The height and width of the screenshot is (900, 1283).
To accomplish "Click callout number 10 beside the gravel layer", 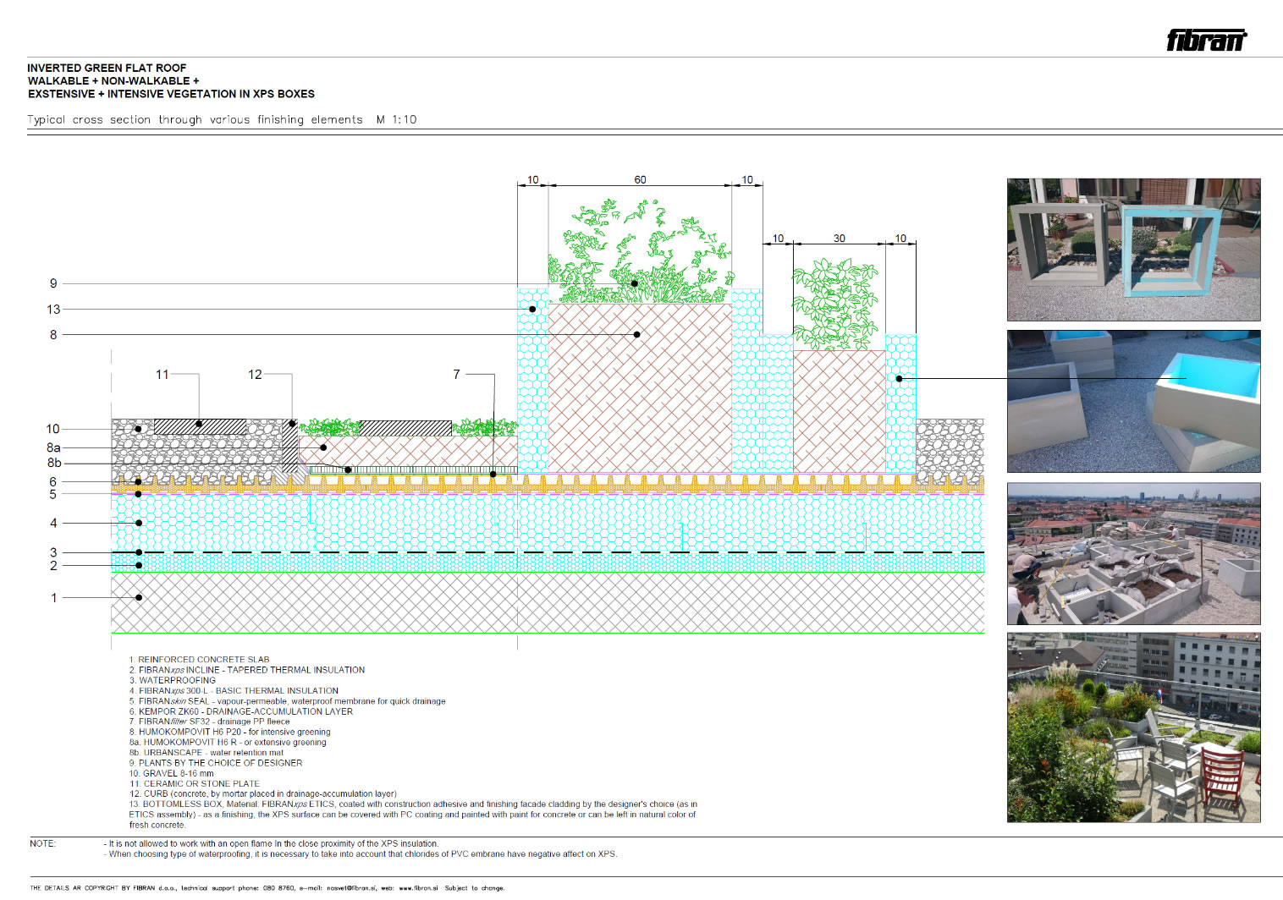I will [53, 429].
